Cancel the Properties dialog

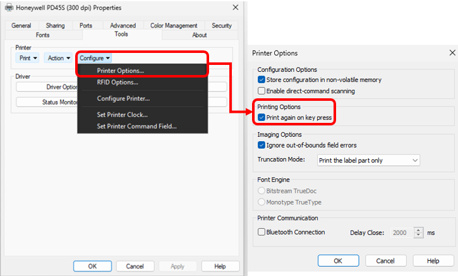135,266
